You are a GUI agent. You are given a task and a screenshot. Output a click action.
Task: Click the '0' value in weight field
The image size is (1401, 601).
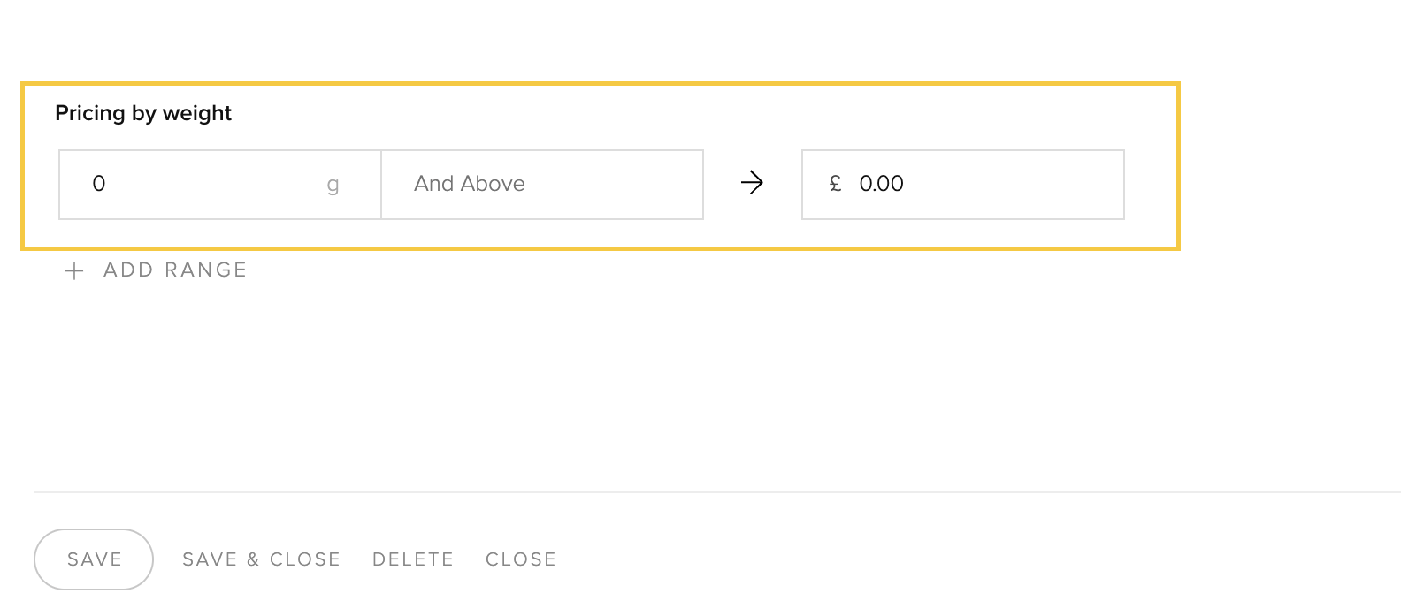coord(99,184)
